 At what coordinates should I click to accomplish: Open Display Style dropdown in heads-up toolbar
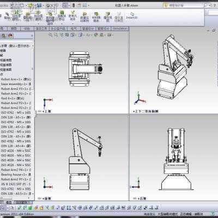click(81, 34)
